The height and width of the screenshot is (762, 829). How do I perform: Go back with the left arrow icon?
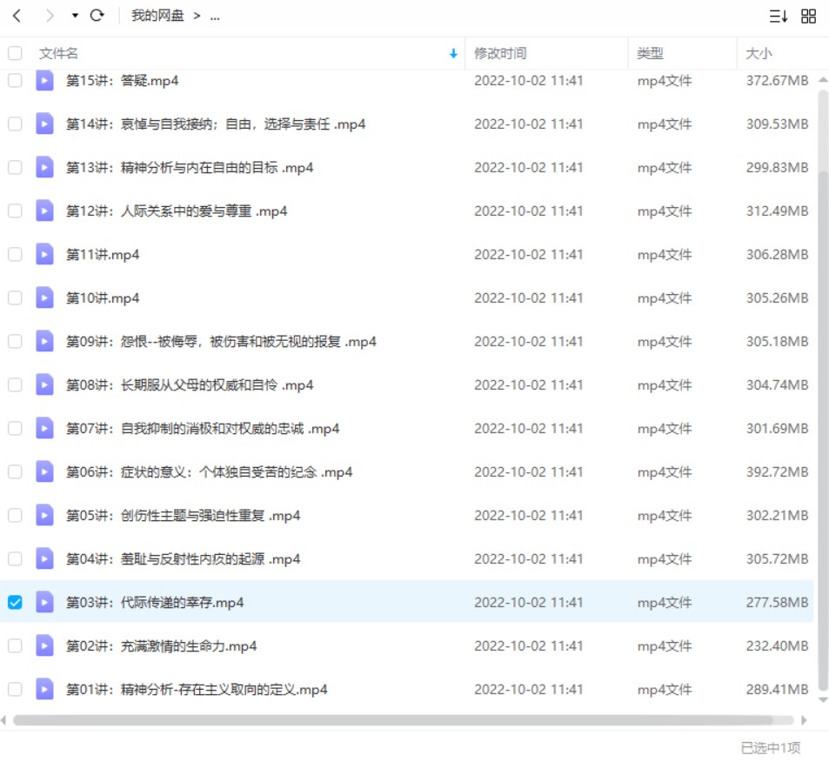pos(17,16)
